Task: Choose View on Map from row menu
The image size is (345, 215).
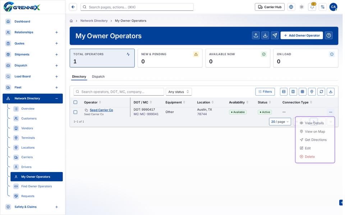Action: pos(315,132)
